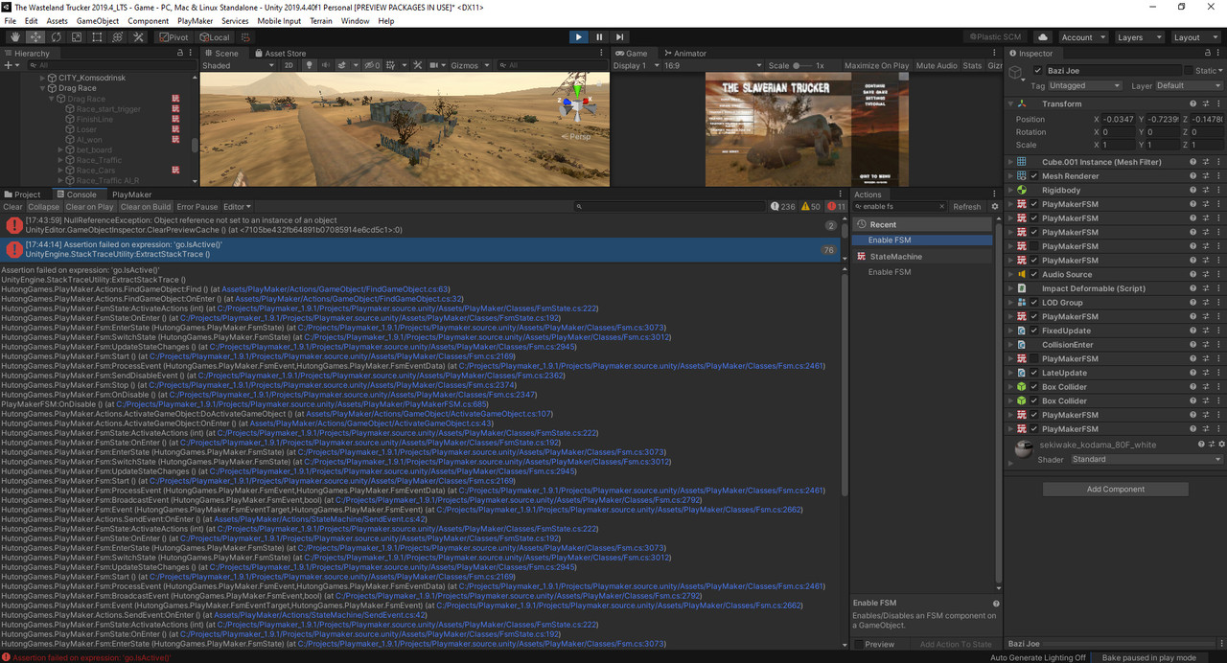Select the Hand tool in the toolbar
This screenshot has width=1227, height=663.
tap(15, 37)
